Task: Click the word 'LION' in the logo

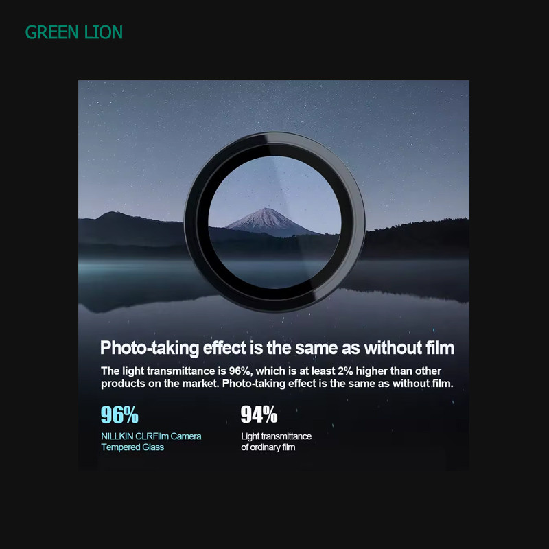Action: [x=104, y=32]
